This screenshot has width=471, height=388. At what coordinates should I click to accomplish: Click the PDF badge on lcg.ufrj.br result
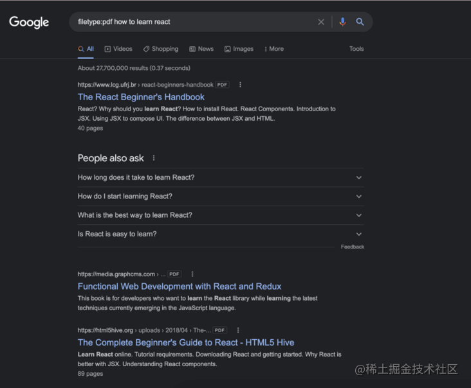[x=222, y=85]
